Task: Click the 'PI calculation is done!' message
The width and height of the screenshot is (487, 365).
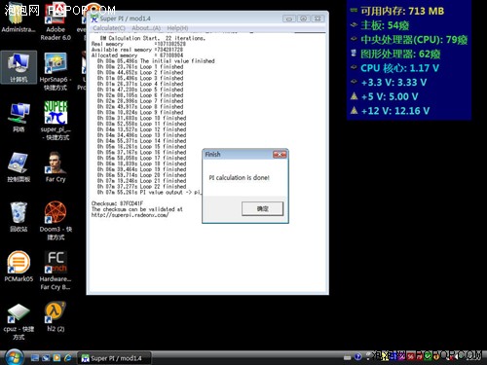Action: 240,177
